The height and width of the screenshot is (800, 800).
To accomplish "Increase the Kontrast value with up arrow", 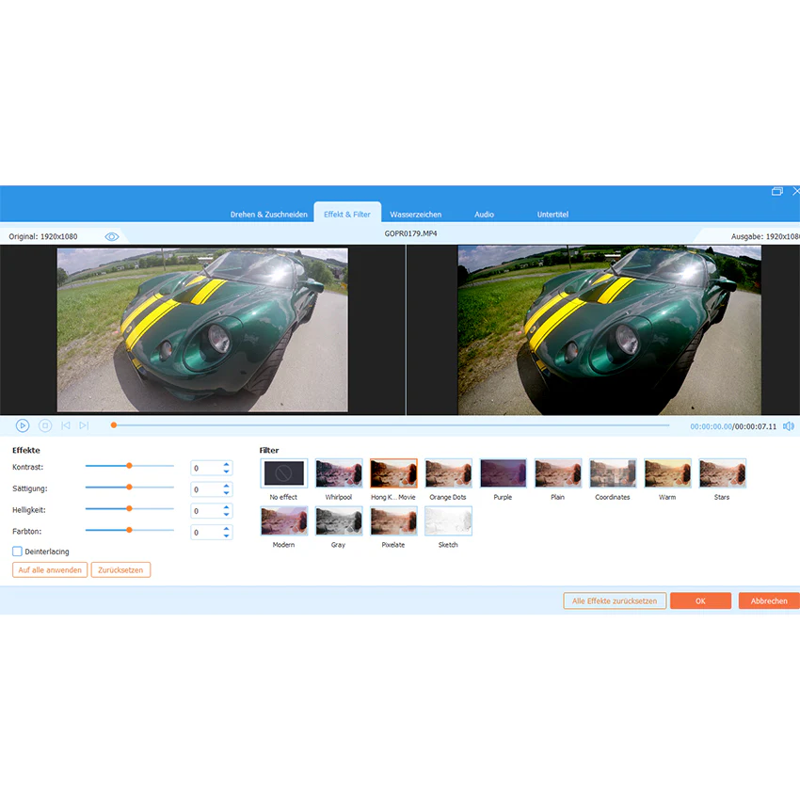I will (226, 464).
